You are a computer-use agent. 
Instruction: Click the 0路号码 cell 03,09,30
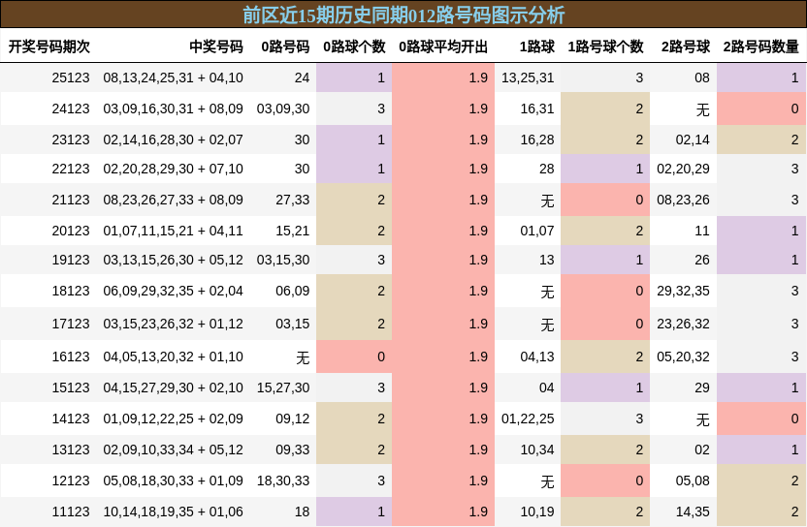coord(283,108)
